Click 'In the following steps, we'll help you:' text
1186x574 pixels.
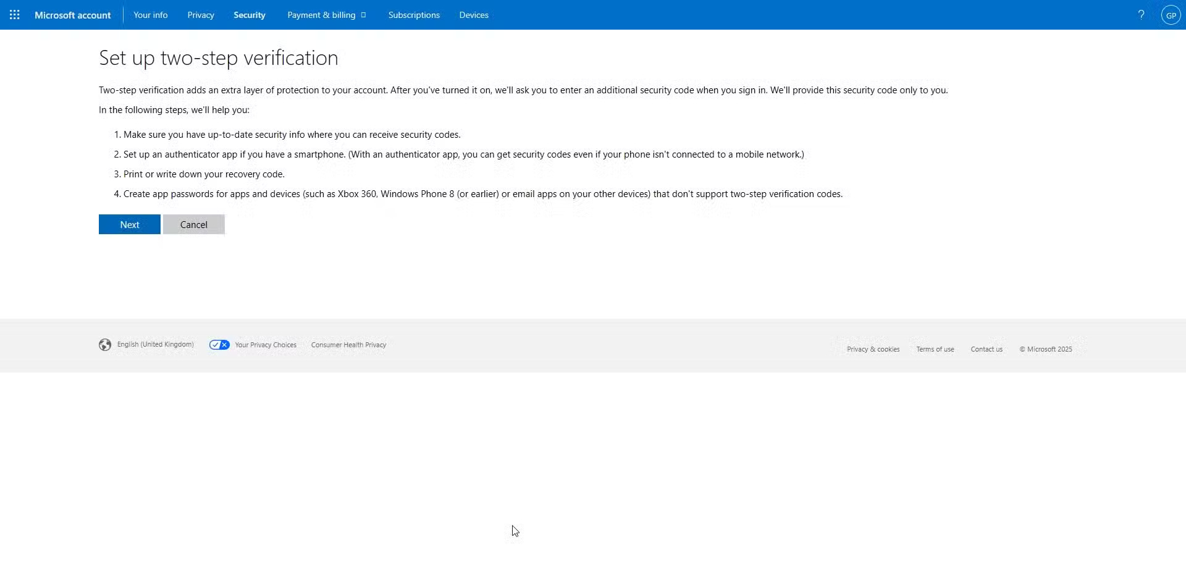point(174,109)
